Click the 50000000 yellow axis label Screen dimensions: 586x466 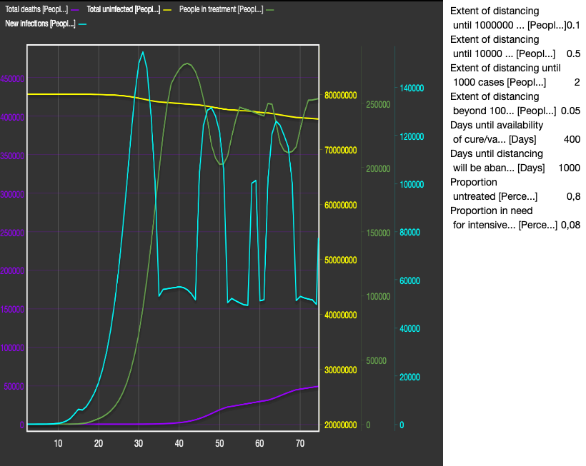pyautogui.click(x=340, y=260)
